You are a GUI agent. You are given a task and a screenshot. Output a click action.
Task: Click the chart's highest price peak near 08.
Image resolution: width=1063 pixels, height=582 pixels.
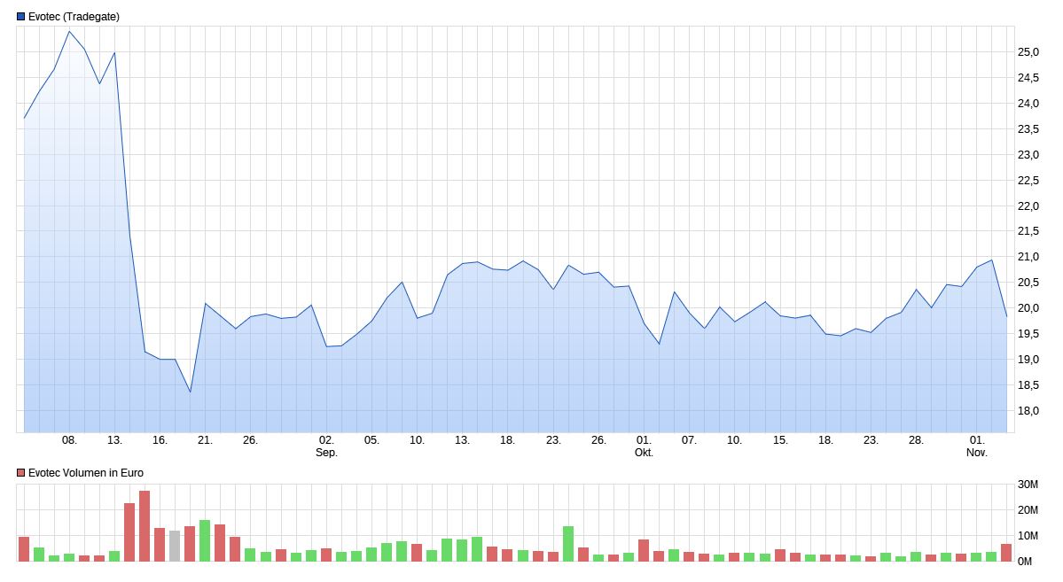71,30
